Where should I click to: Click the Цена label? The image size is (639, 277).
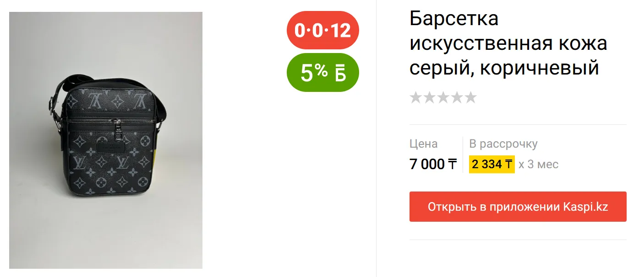424,144
